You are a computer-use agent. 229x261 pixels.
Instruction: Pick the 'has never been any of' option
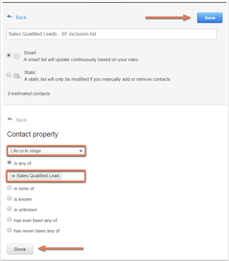10,230
